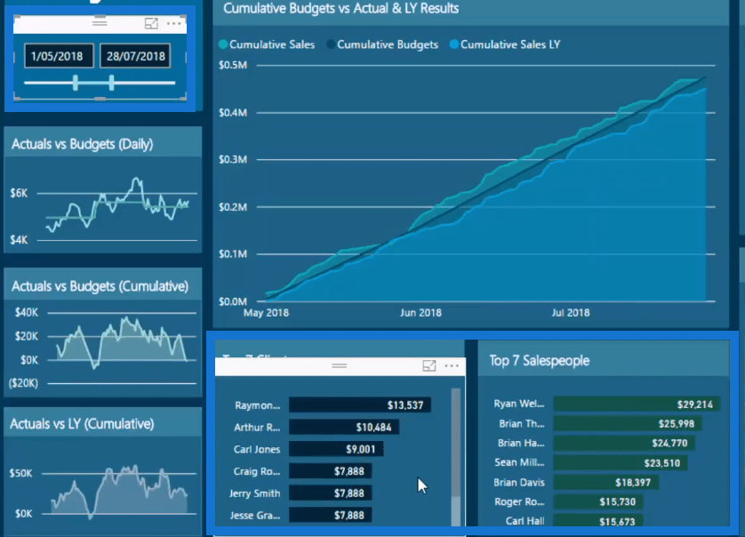
Task: Select Craig Ro... bar showing $7,888
Action: [x=330, y=471]
